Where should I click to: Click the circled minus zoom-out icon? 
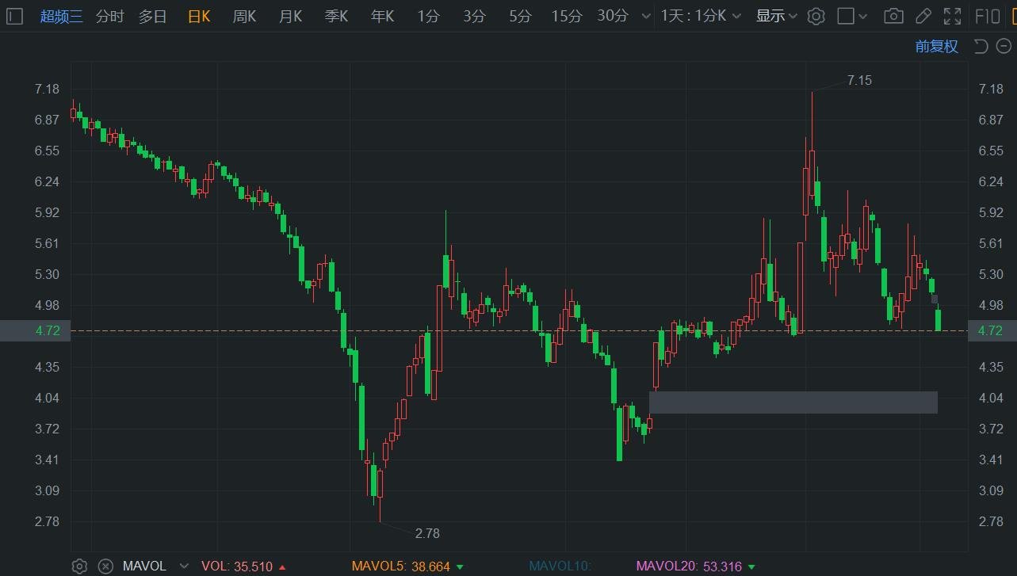click(x=1003, y=46)
